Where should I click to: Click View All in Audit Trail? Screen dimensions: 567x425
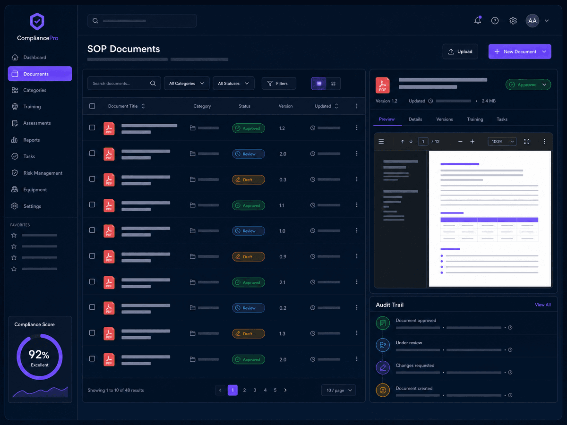543,305
